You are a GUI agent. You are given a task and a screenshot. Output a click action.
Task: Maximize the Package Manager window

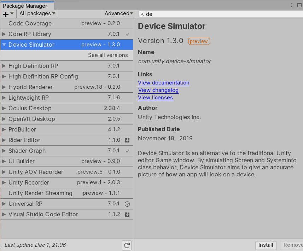(x=299, y=5)
